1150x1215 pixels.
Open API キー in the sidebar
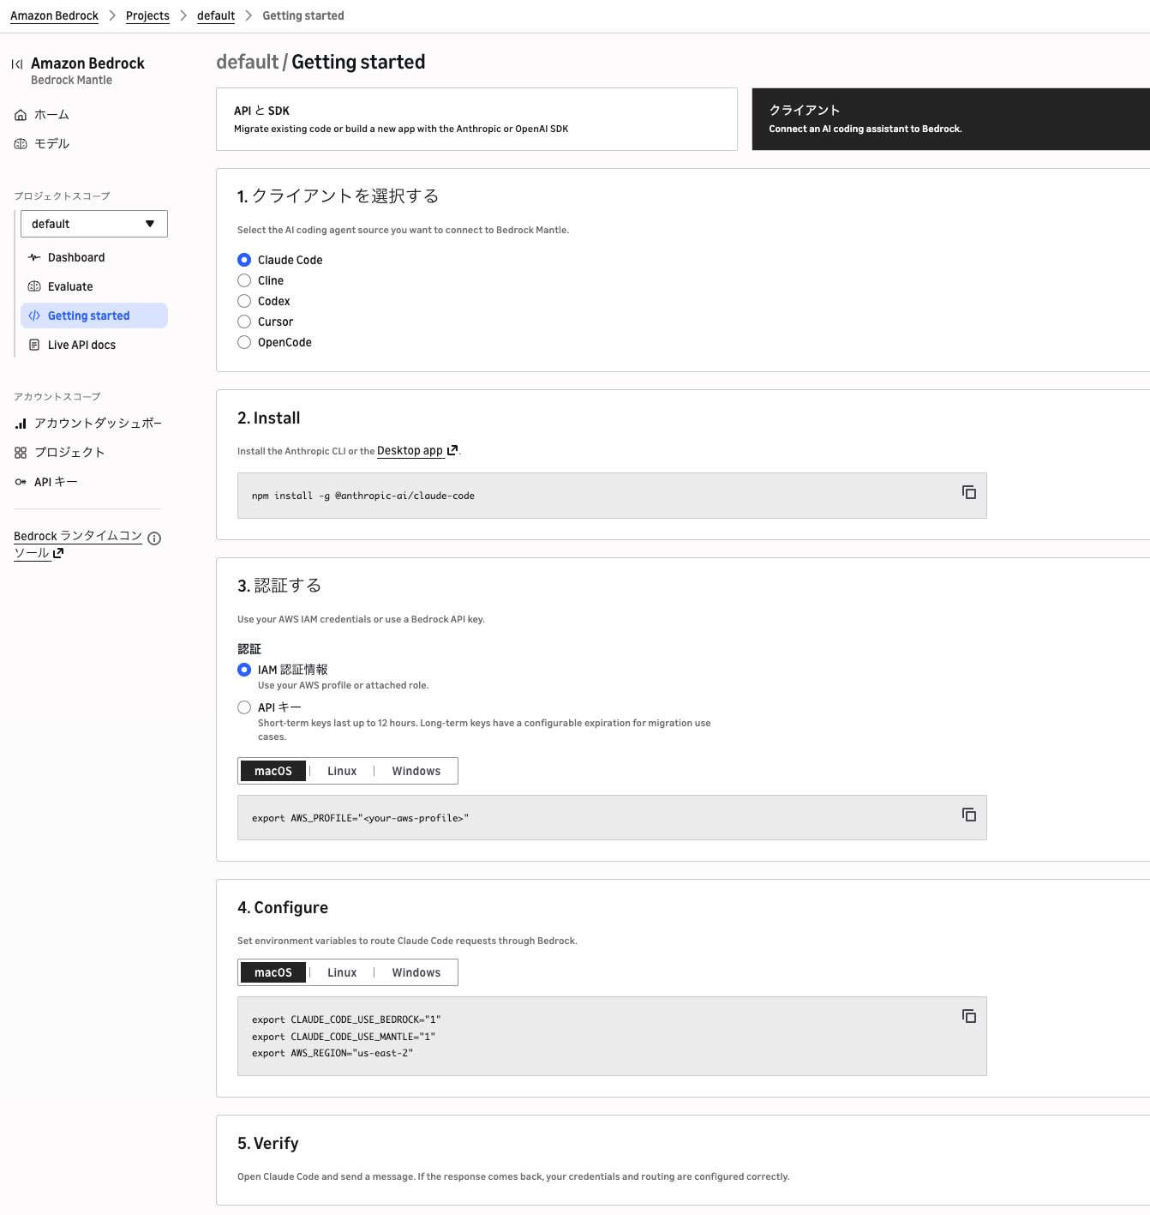pyautogui.click(x=56, y=482)
